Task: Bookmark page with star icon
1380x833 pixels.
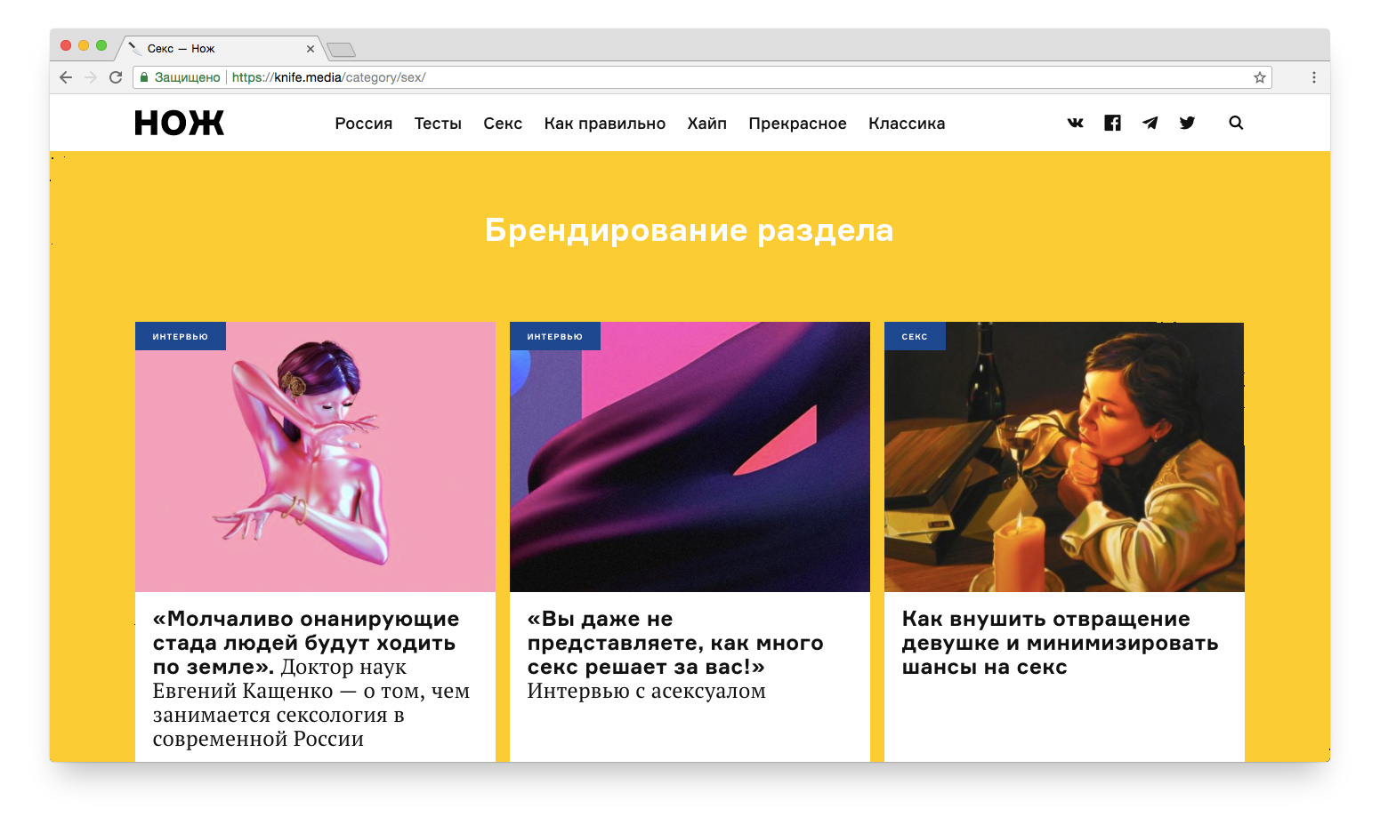Action: [x=1260, y=77]
